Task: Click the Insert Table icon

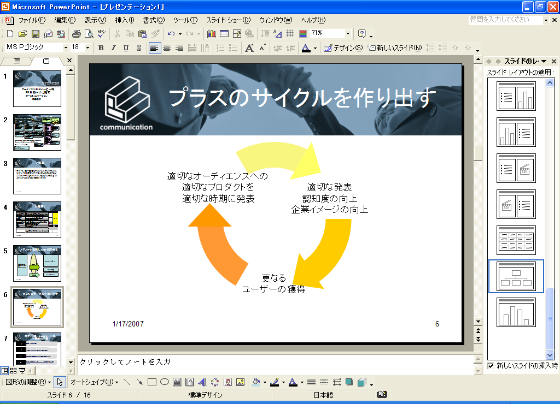Action: point(224,34)
